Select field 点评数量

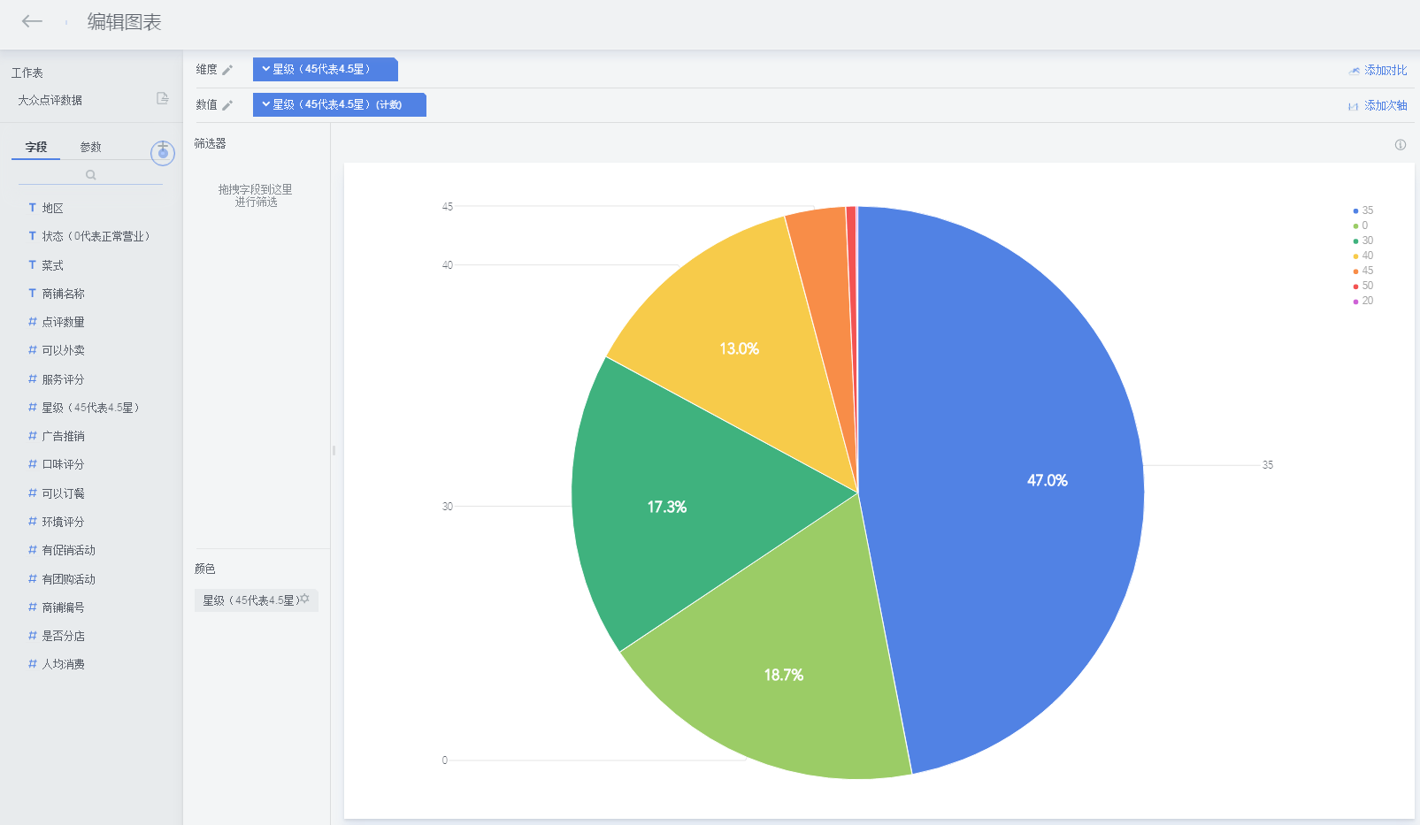coord(63,322)
